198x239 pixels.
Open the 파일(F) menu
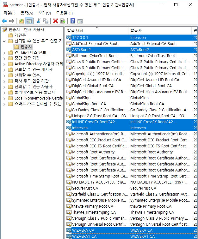9,13
